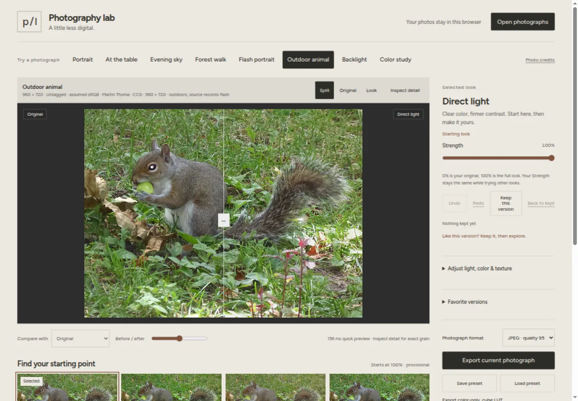Image resolution: width=578 pixels, height=401 pixels.
Task: Click the Strength slider handle
Action: tap(551, 158)
